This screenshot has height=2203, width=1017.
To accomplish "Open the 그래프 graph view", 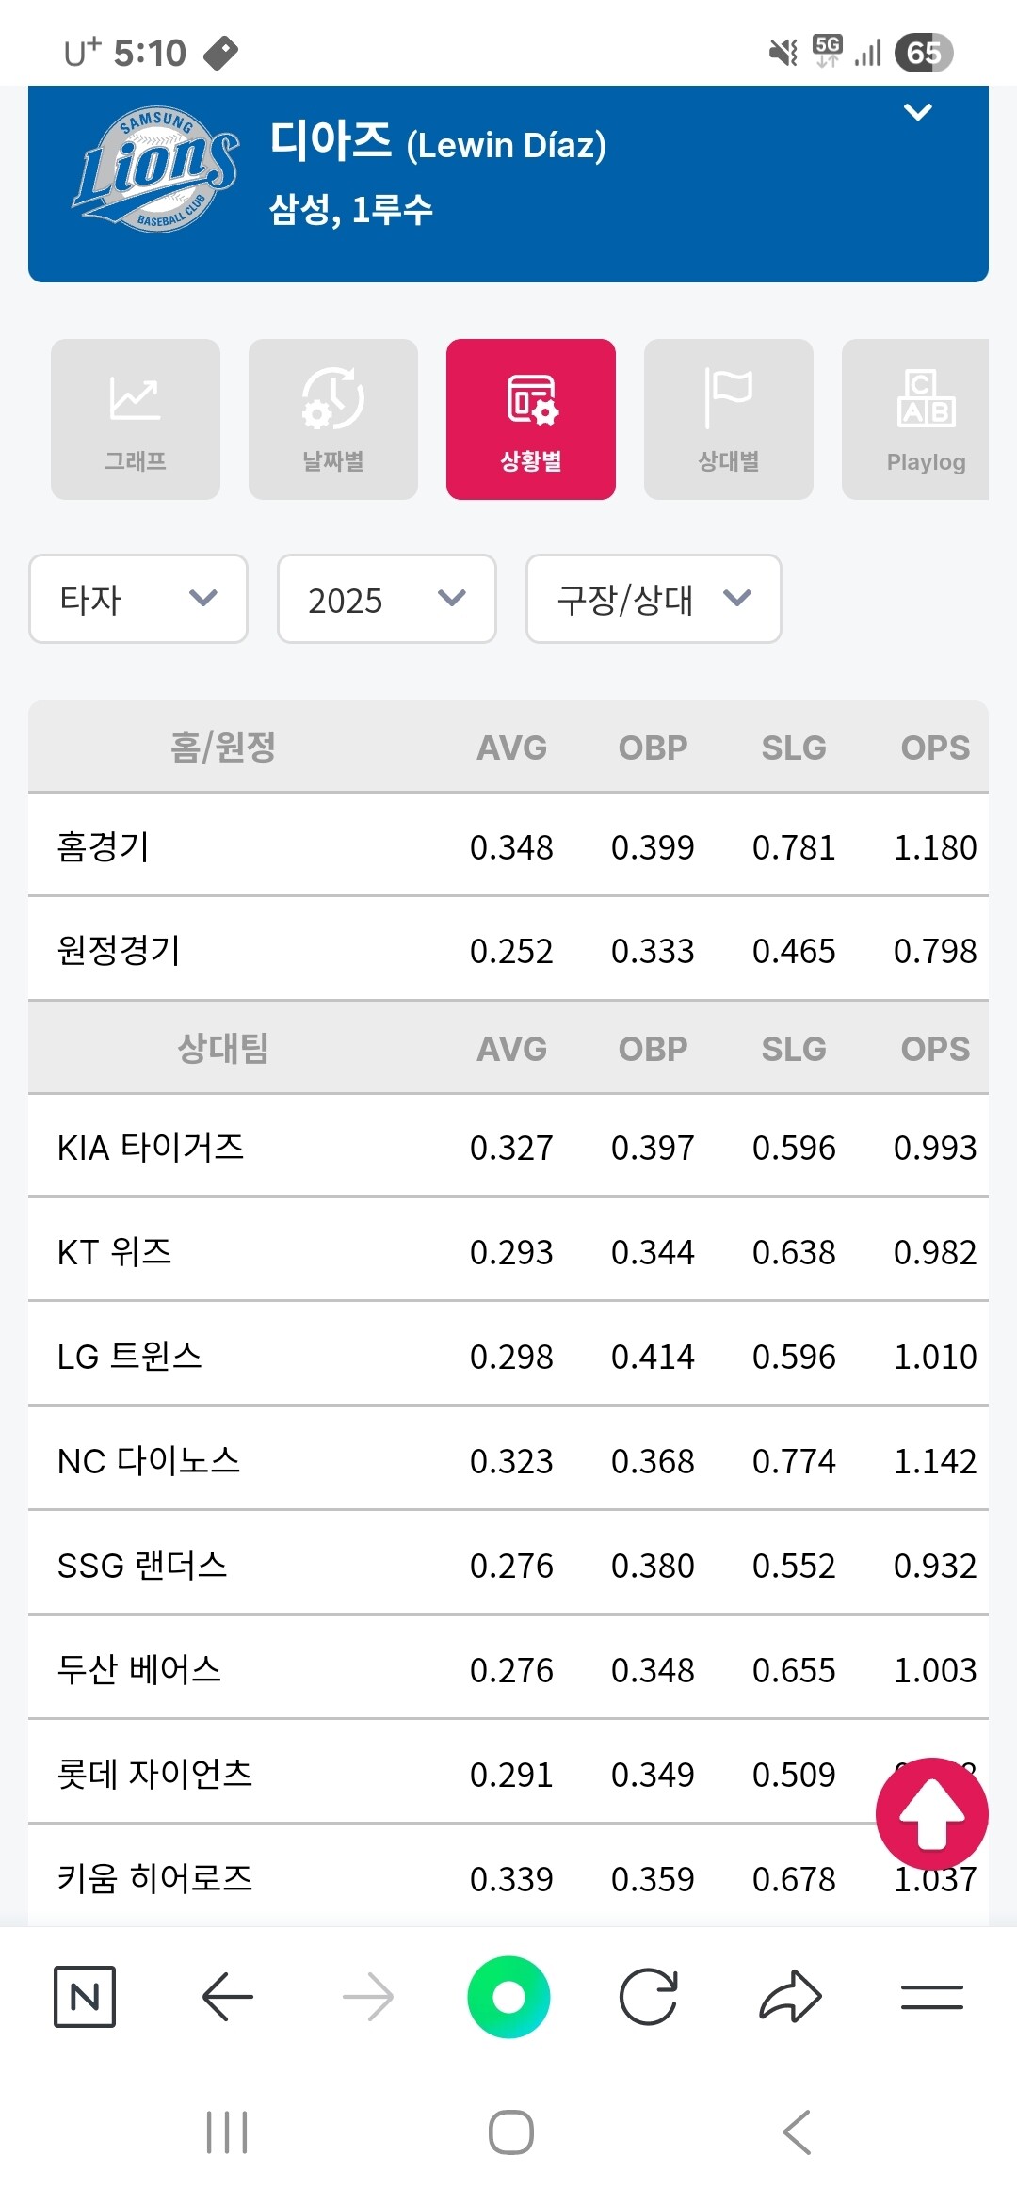I will [136, 419].
